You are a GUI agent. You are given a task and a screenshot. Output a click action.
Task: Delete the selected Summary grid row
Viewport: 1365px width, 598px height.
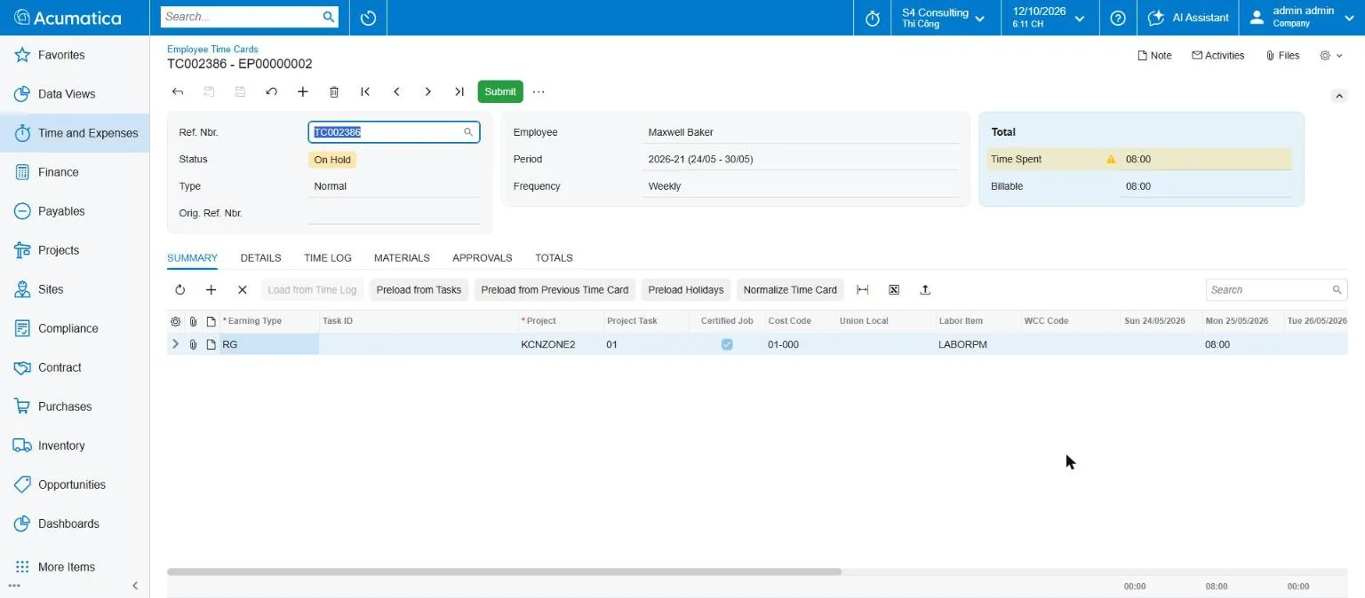pyautogui.click(x=242, y=290)
